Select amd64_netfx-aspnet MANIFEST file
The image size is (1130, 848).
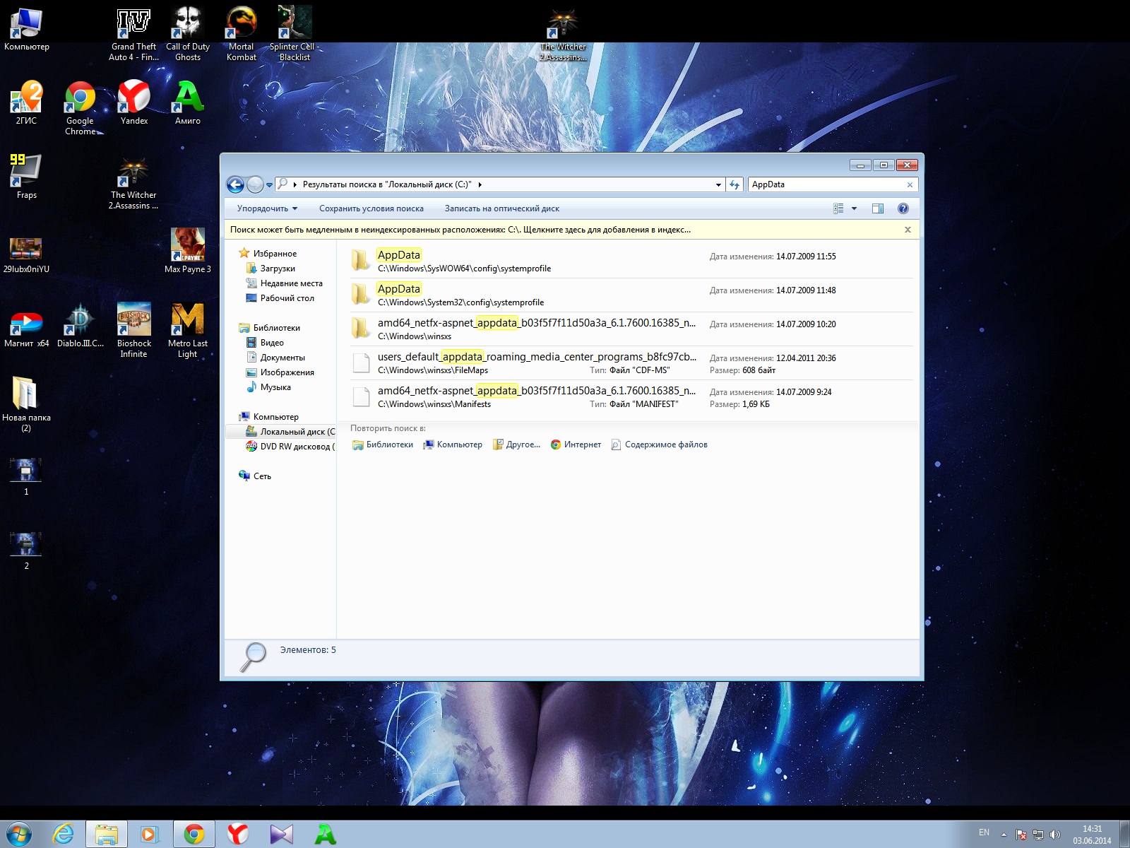tap(631, 396)
